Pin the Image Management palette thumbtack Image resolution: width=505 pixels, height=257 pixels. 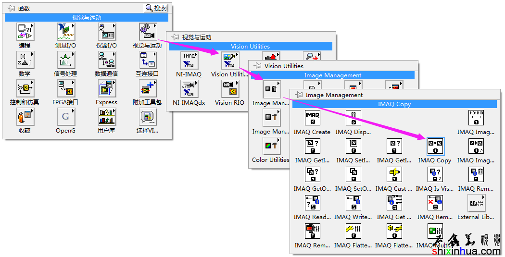(298, 95)
